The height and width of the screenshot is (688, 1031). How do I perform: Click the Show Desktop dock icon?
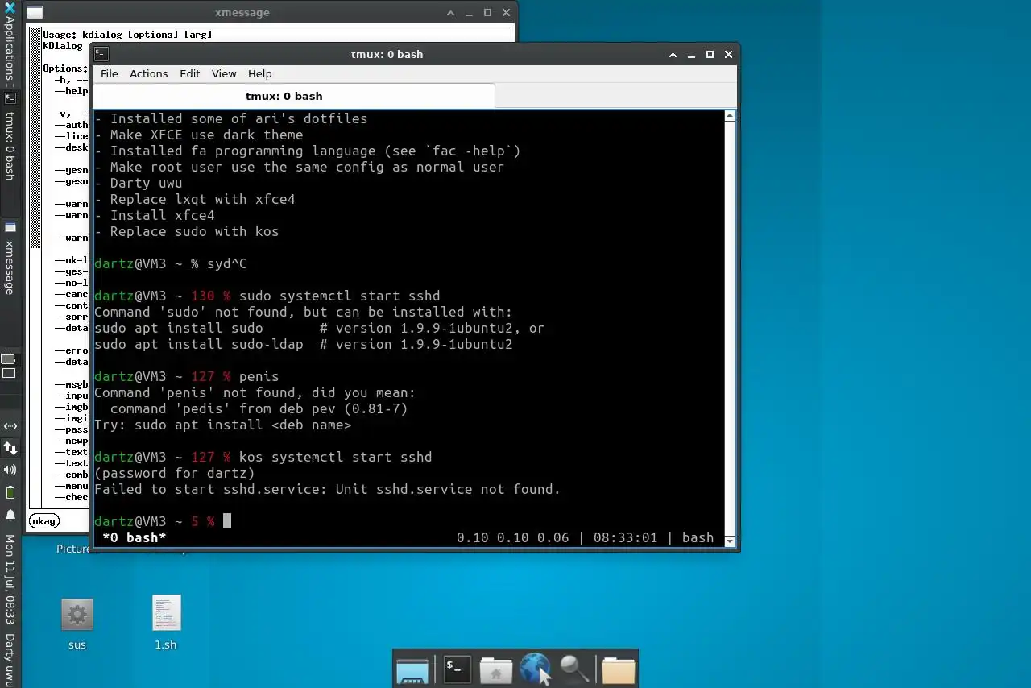412,670
